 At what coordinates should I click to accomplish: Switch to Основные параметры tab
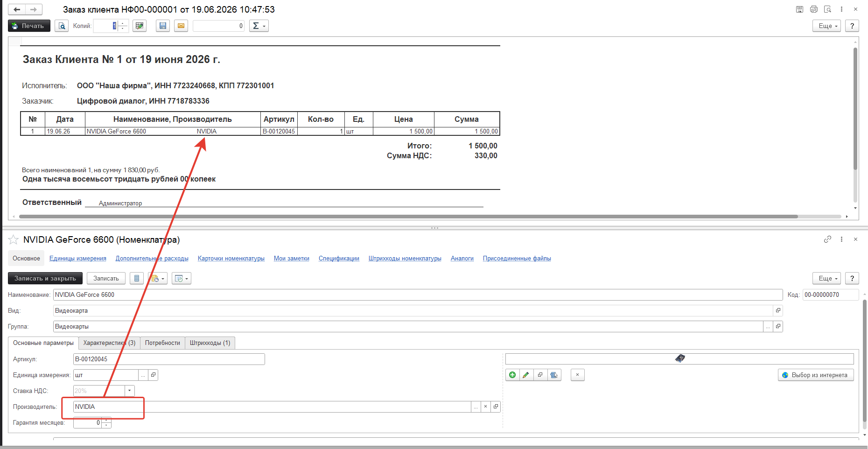[x=43, y=343]
